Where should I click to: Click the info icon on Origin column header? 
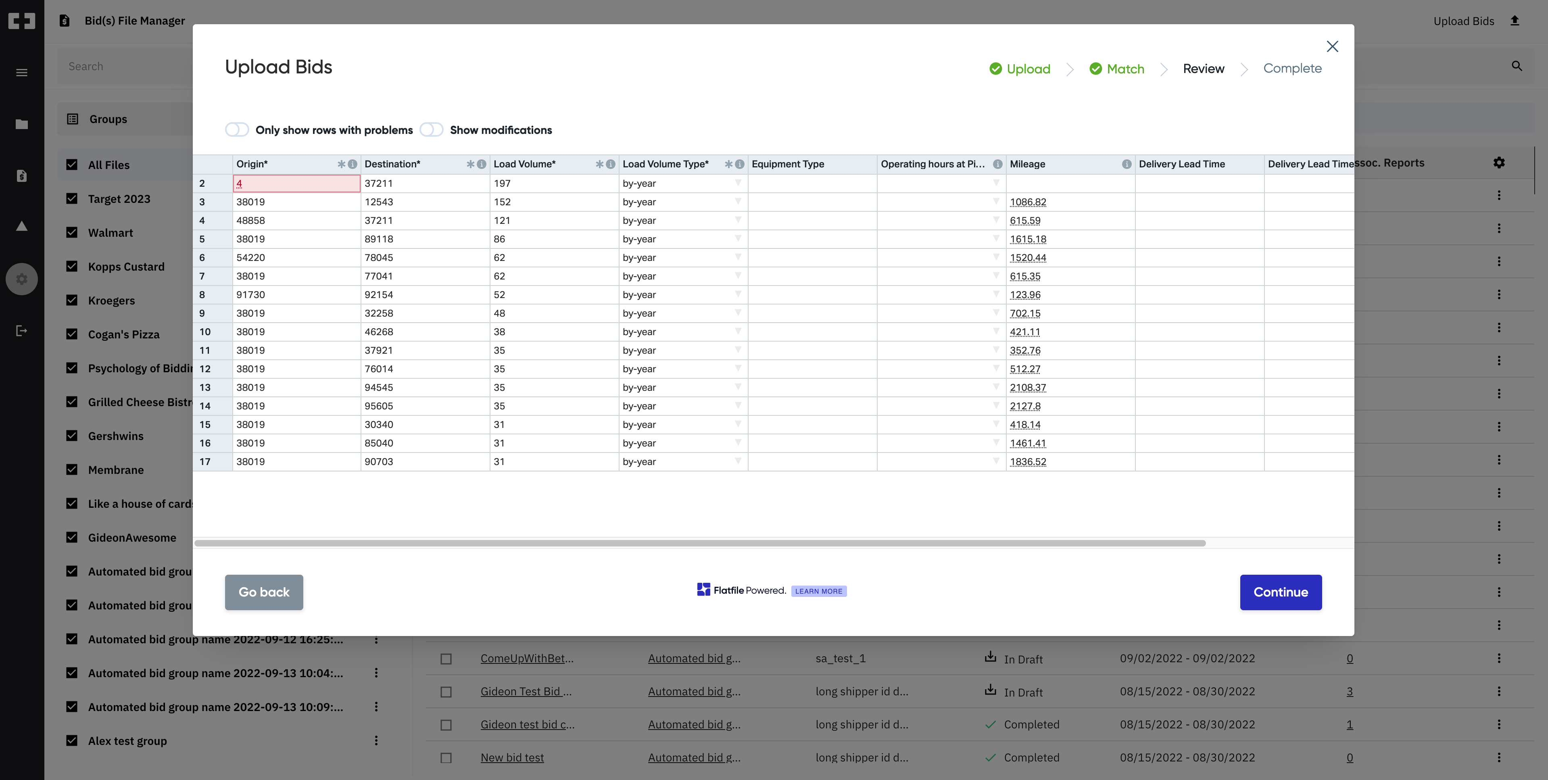(x=352, y=163)
